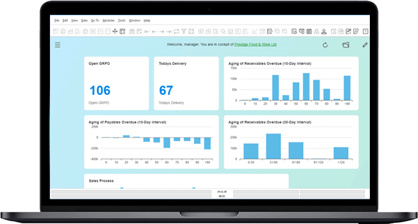Image resolution: width=418 pixels, height=224 pixels.
Task: Click the user stamp toolbar icon
Action: point(324,31)
